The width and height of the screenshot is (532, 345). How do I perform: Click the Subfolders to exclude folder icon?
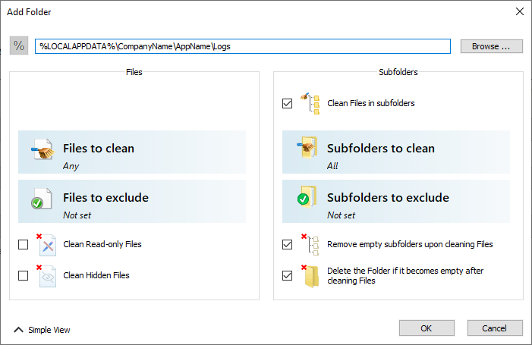[307, 196]
